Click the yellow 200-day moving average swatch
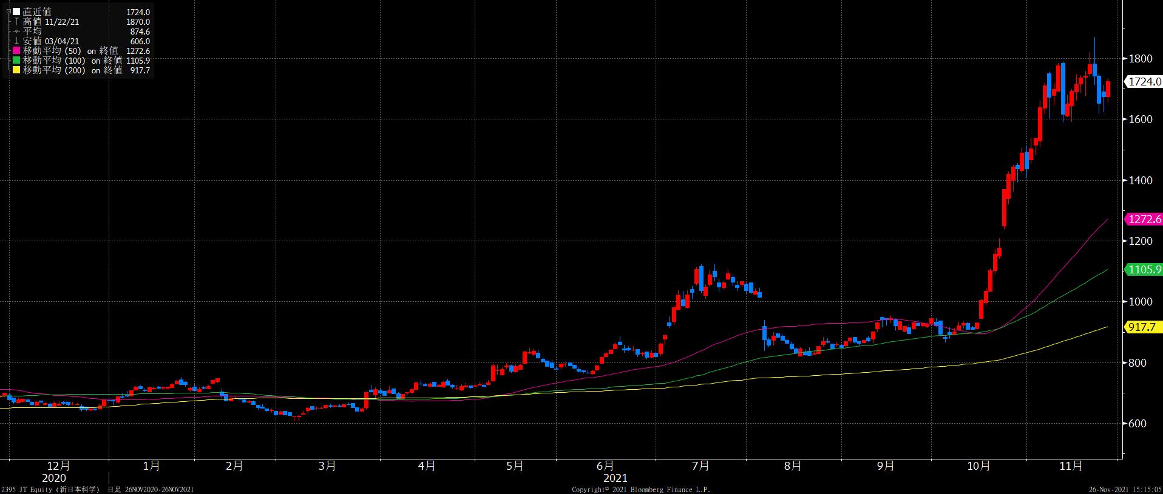 16,70
